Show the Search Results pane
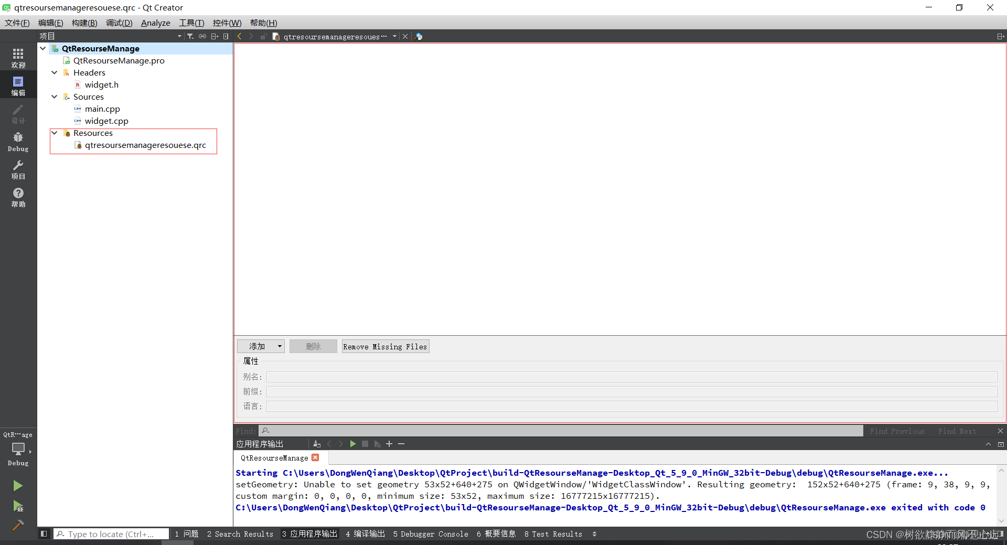 (240, 533)
